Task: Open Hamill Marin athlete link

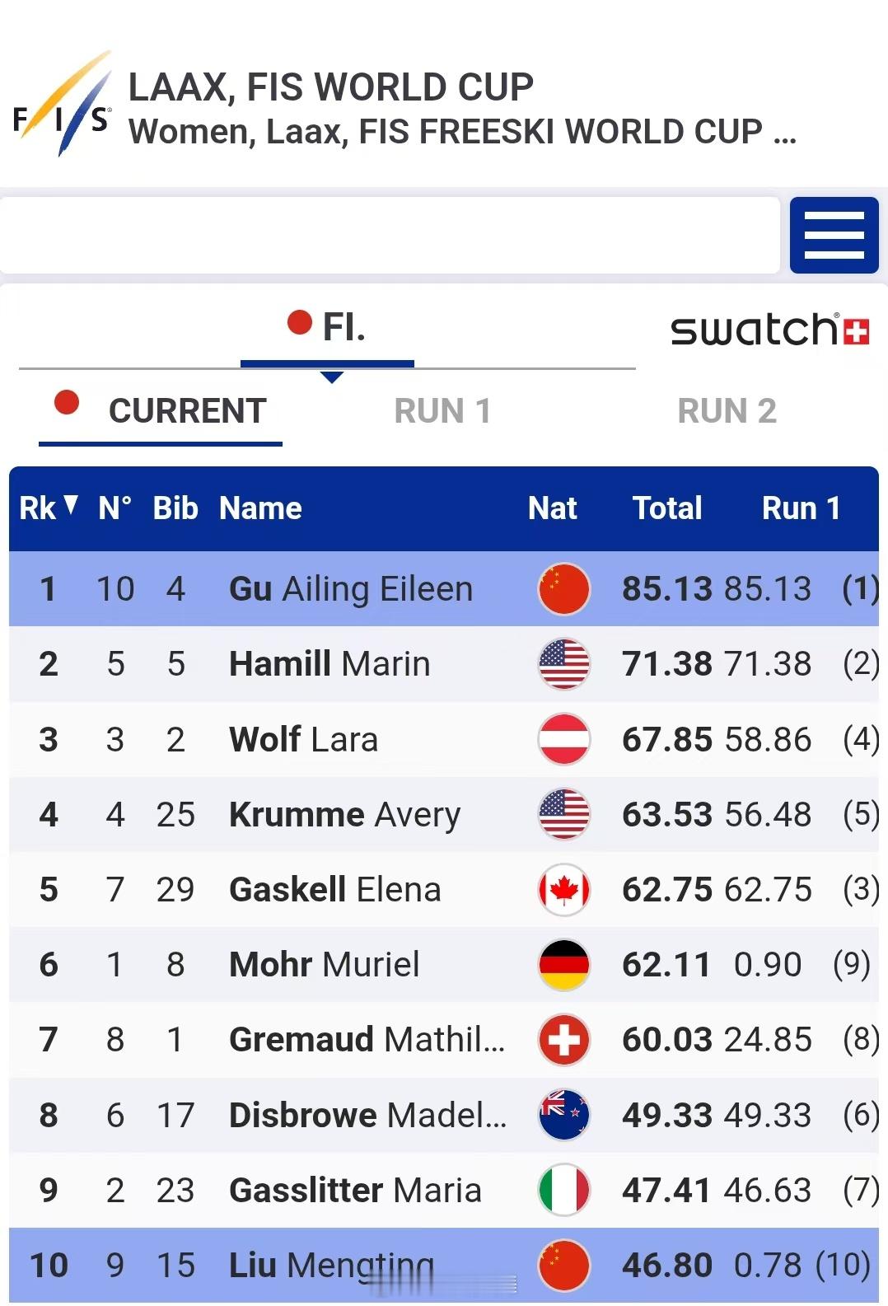Action: [329, 664]
